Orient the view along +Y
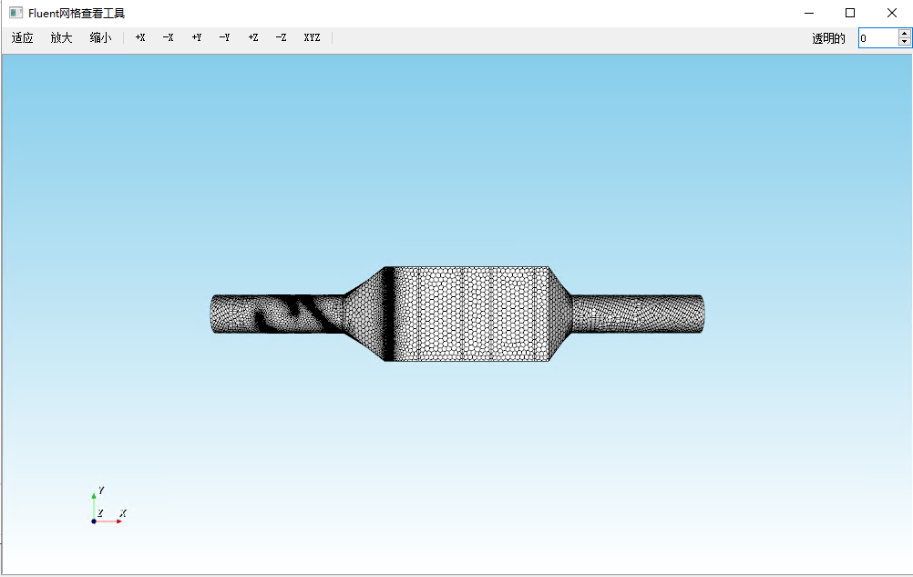Viewport: 913px width, 577px height. (196, 38)
